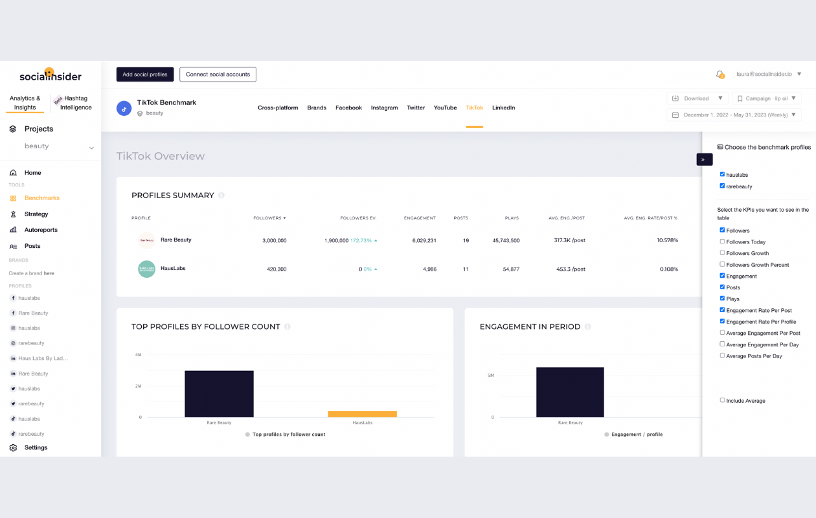Open the date range dropdown
Screen dimensions: 816x518
coord(734,115)
